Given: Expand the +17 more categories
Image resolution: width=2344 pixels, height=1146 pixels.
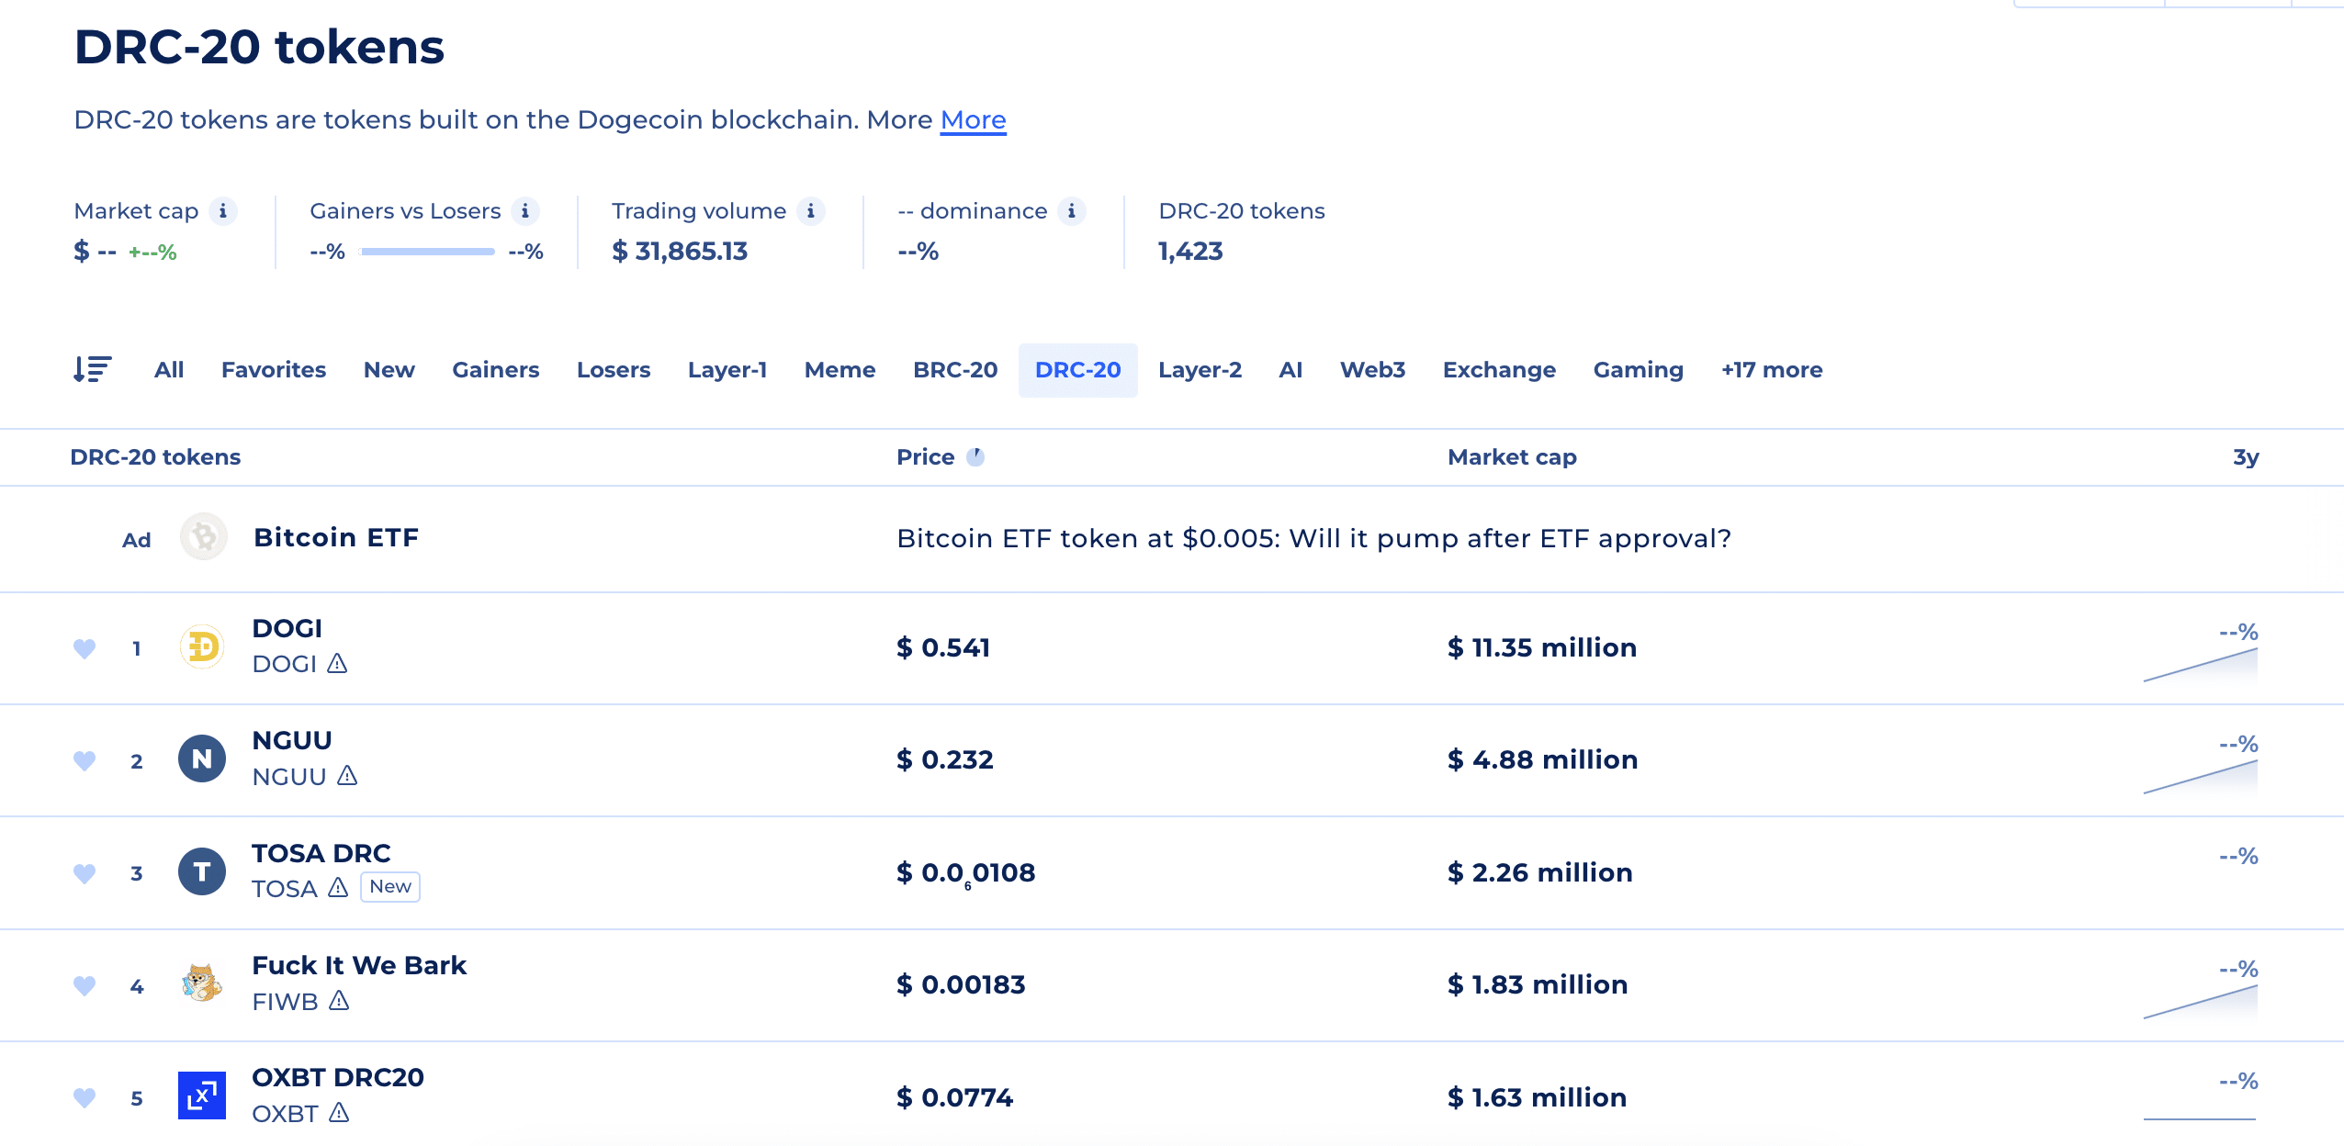Looking at the screenshot, I should click(x=1772, y=370).
